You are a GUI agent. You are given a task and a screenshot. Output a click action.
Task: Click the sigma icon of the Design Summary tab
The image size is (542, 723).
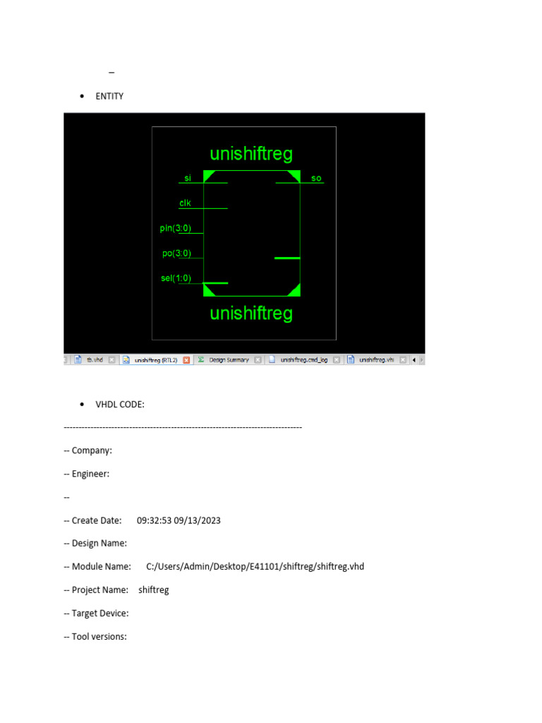tap(201, 359)
